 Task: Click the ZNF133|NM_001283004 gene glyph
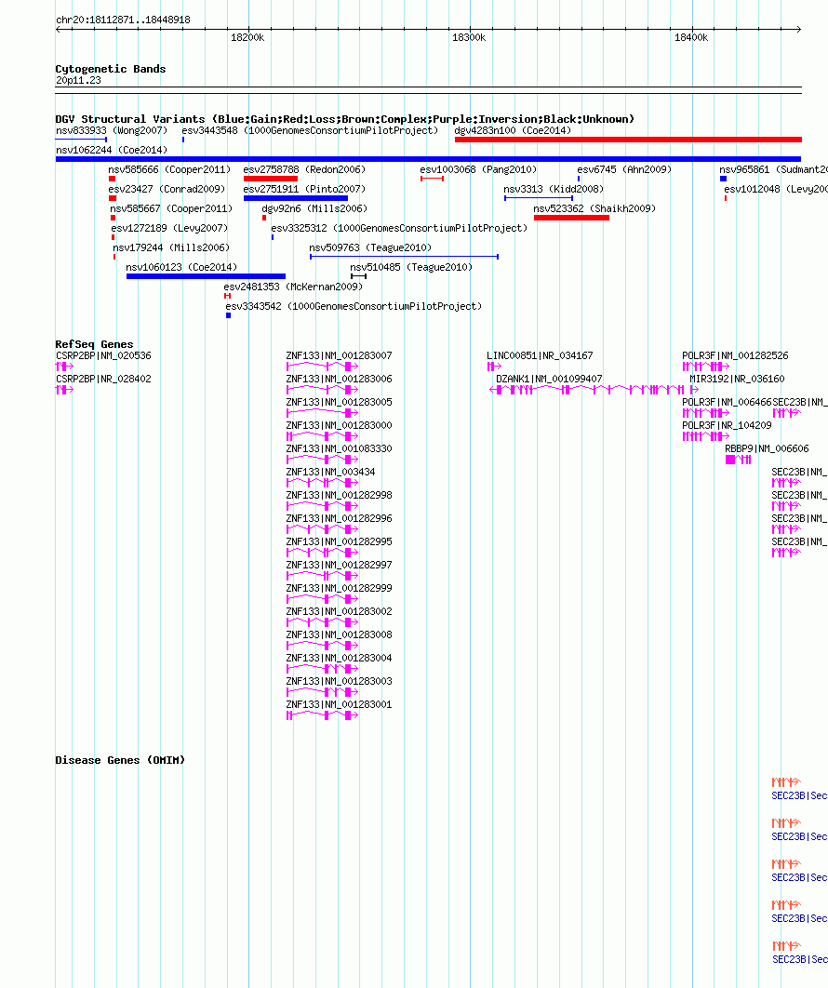click(323, 669)
